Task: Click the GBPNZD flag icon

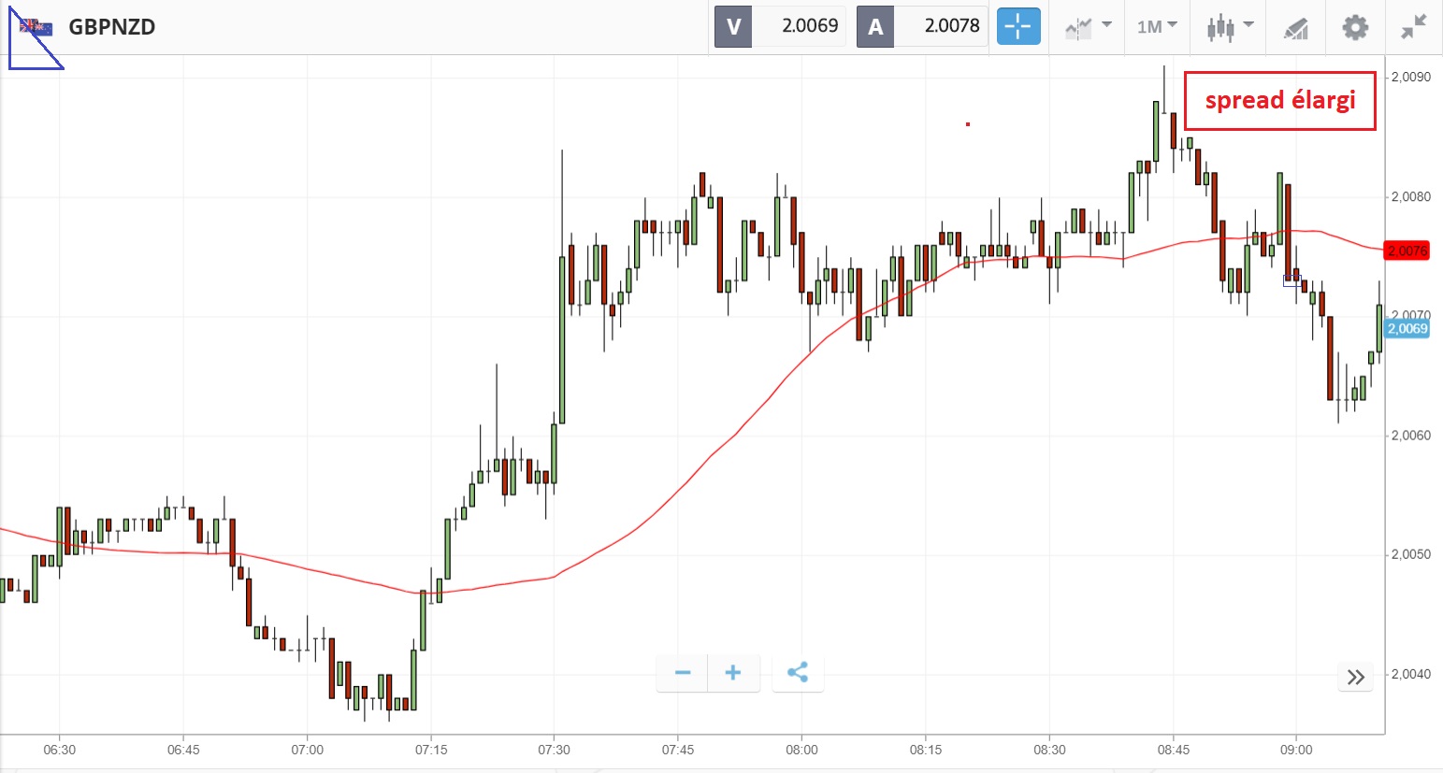Action: tap(36, 27)
